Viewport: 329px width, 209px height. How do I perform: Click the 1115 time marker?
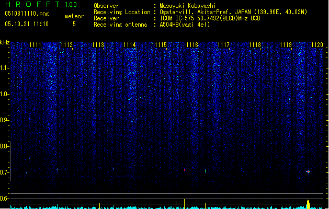pos(161,45)
